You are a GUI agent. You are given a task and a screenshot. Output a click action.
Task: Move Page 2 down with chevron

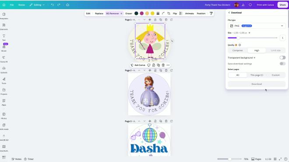[x=144, y=70]
